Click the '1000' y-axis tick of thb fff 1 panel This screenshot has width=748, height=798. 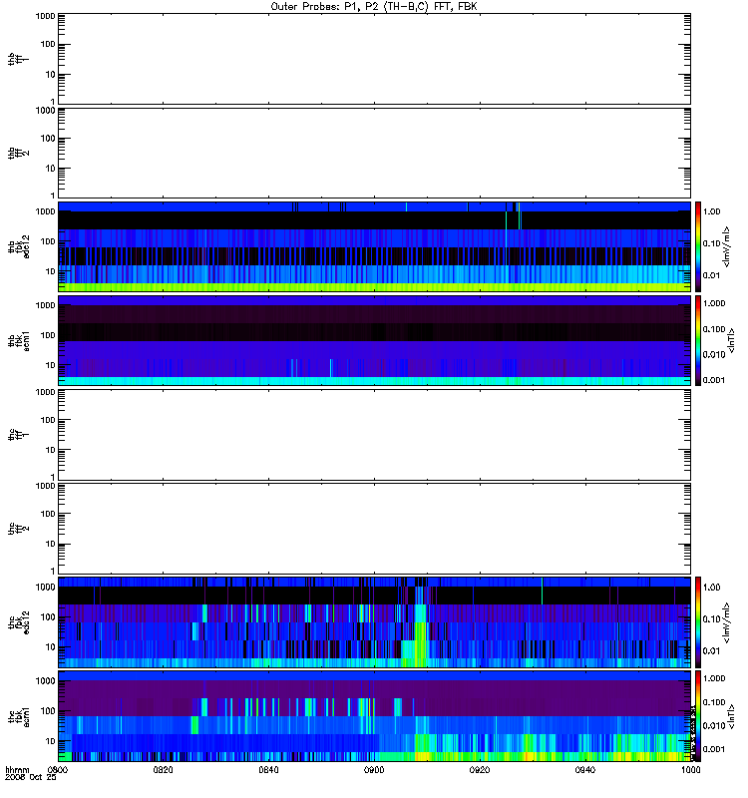[x=45, y=16]
